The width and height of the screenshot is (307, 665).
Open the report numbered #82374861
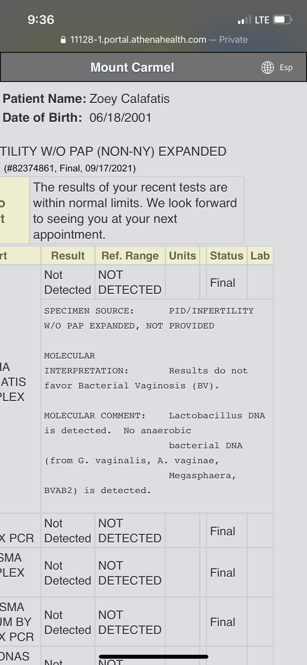(x=70, y=168)
